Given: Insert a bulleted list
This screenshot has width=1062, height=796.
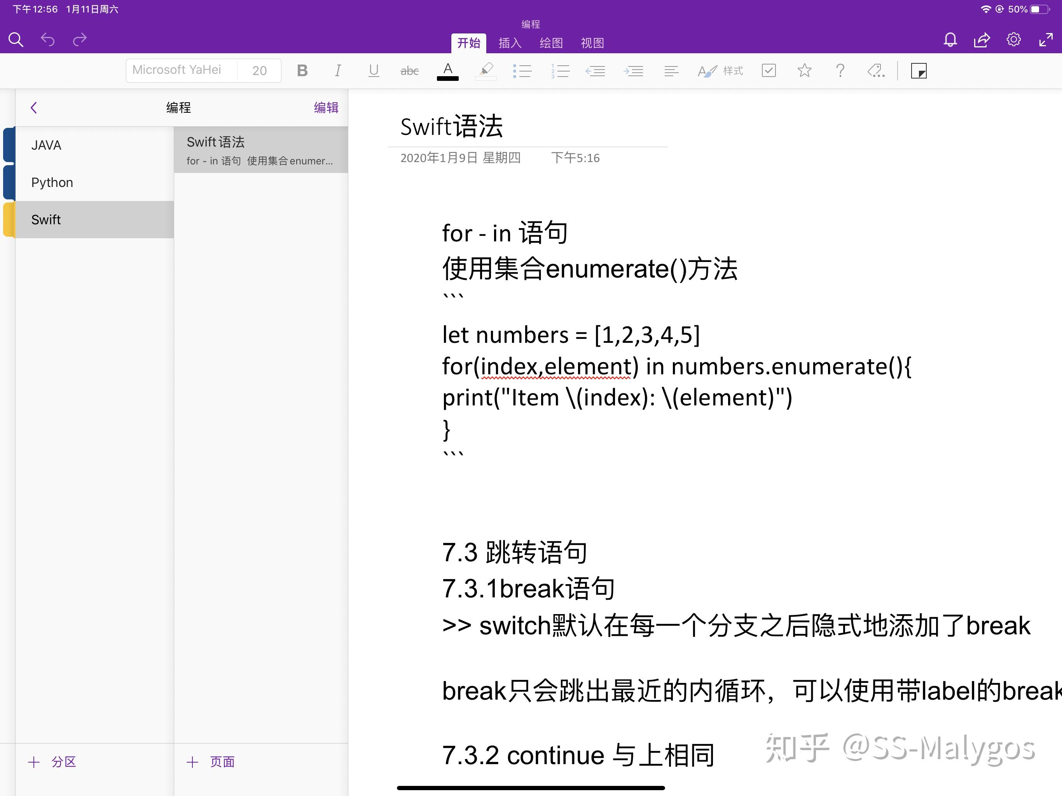Looking at the screenshot, I should coord(522,71).
